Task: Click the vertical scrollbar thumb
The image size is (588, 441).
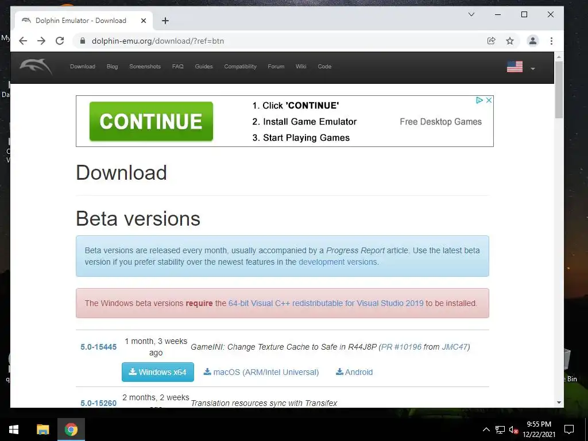Action: [559, 90]
